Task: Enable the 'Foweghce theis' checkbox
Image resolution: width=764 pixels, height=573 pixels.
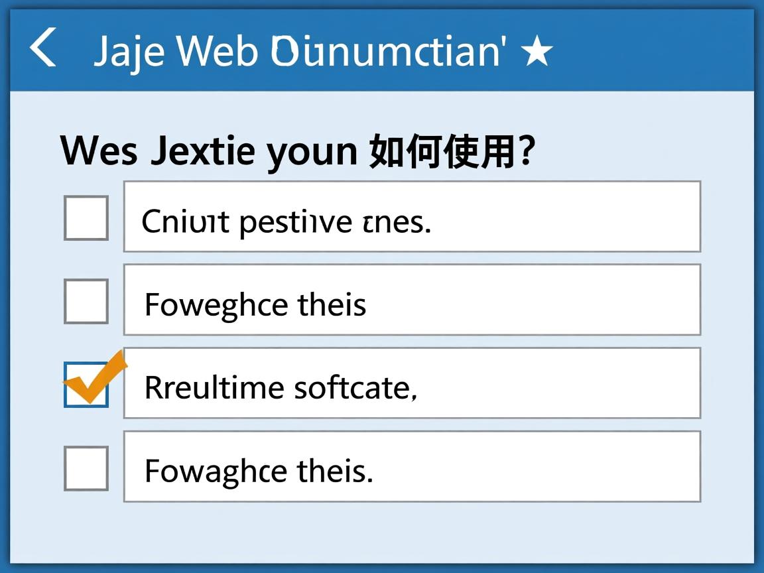Action: 86,301
